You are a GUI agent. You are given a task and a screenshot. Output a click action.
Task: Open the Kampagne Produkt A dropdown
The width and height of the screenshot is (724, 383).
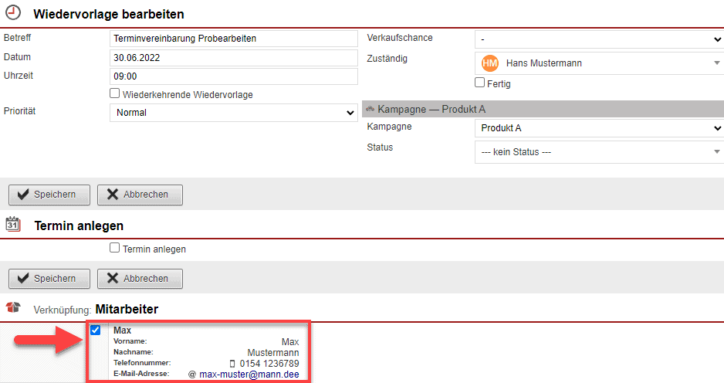(598, 128)
